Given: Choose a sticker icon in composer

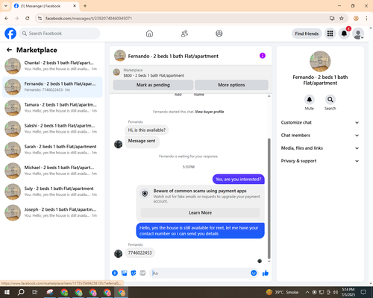Looking at the screenshot, I should click(134, 273).
